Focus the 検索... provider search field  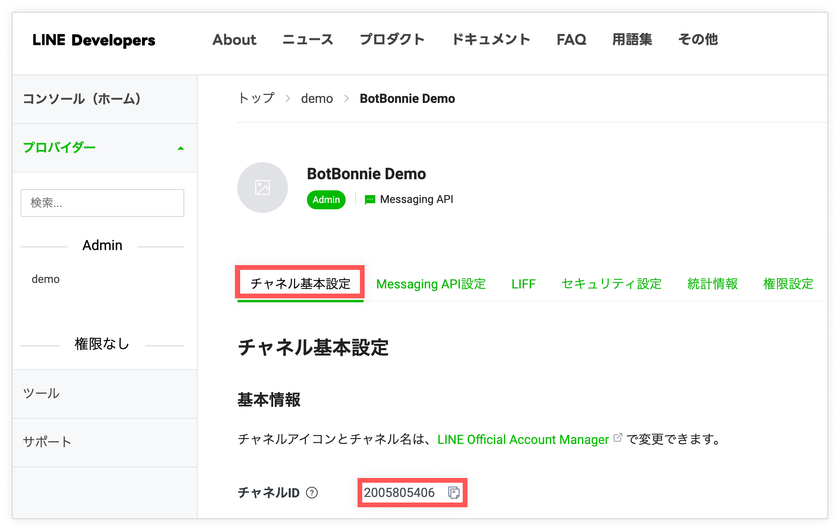pyautogui.click(x=102, y=203)
